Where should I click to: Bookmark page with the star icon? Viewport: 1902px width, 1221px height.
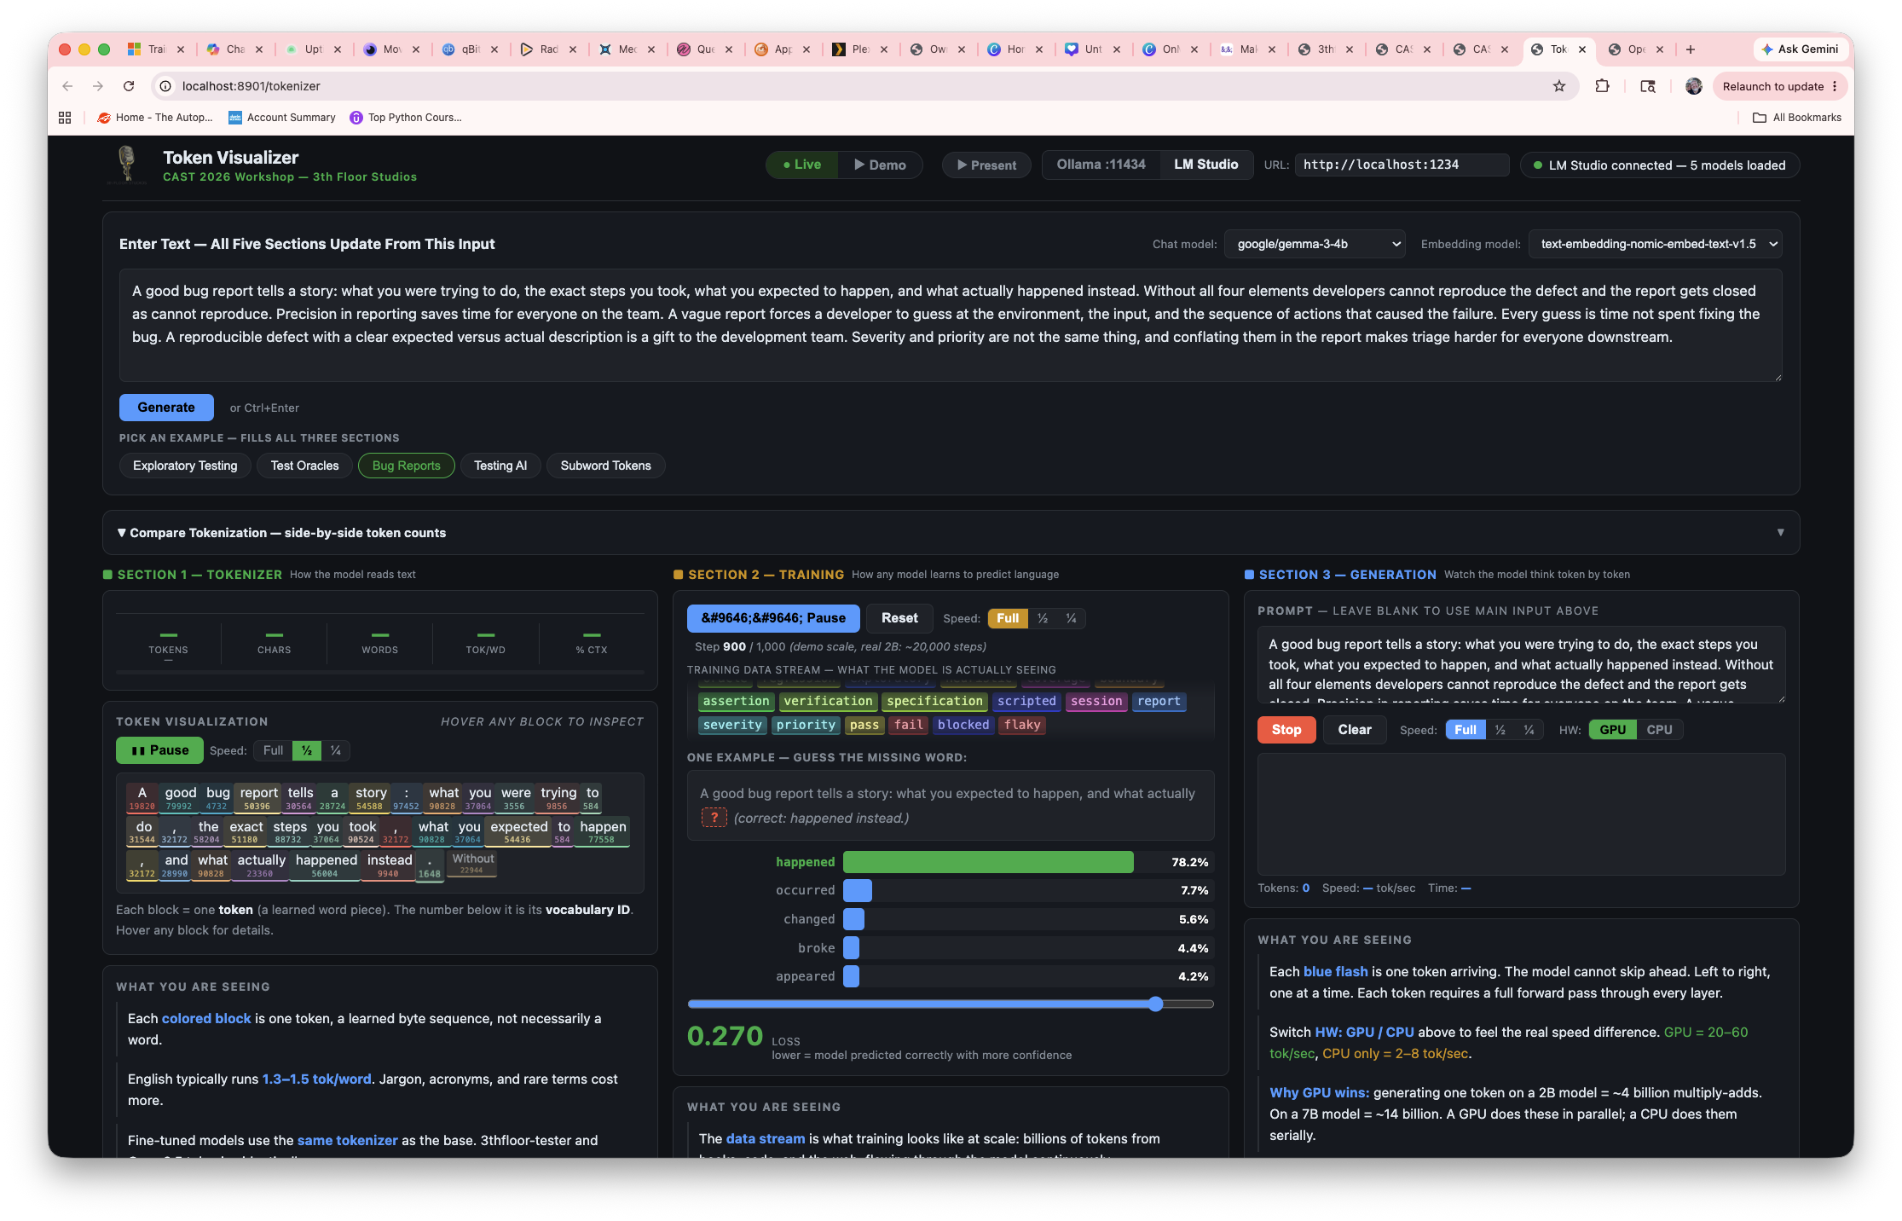[x=1558, y=86]
